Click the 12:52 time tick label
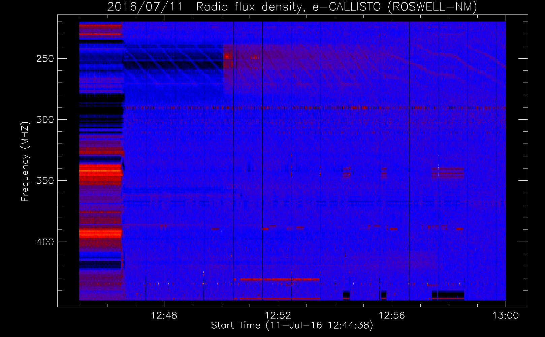This screenshot has width=545, height=337. pos(278,316)
